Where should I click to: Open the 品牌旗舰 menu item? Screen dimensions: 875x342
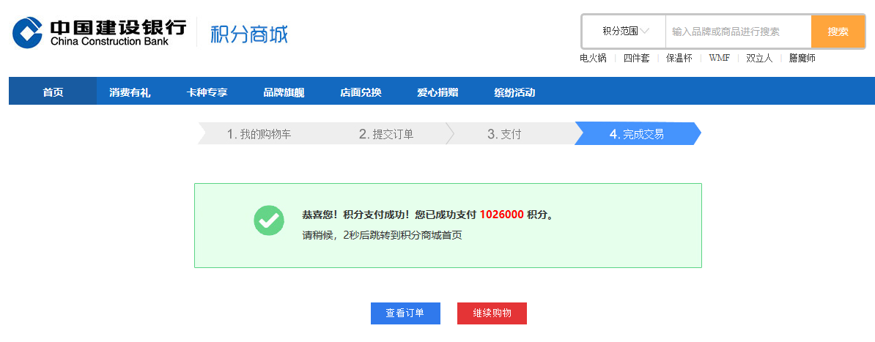tap(284, 92)
